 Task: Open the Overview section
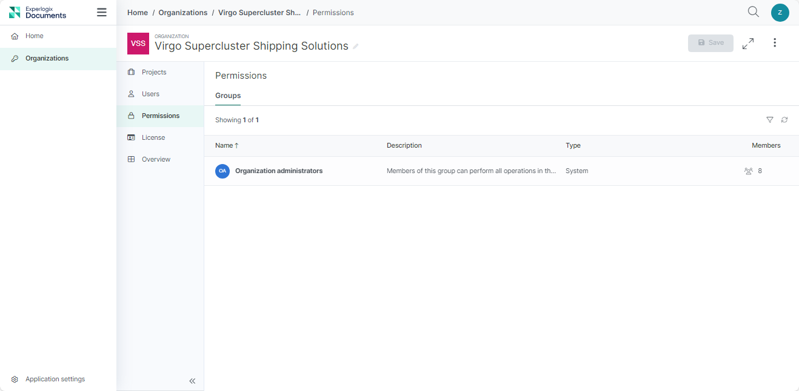pyautogui.click(x=160, y=159)
